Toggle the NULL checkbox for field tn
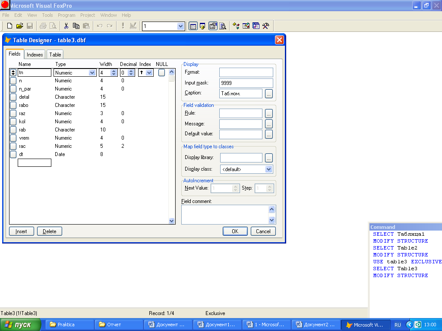The width and height of the screenshot is (442, 331). 161,72
